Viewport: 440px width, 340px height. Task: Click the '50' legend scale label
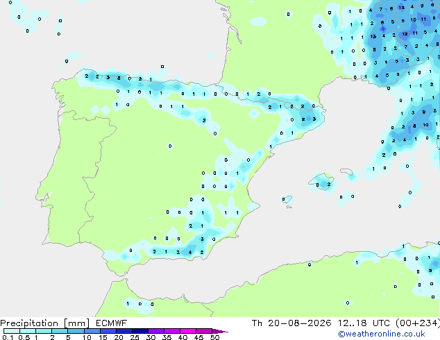click(x=214, y=337)
